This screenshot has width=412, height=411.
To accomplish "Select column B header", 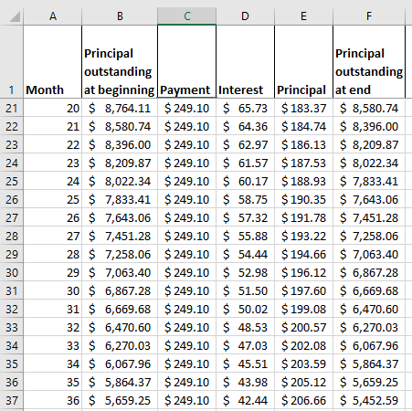I will [x=120, y=16].
